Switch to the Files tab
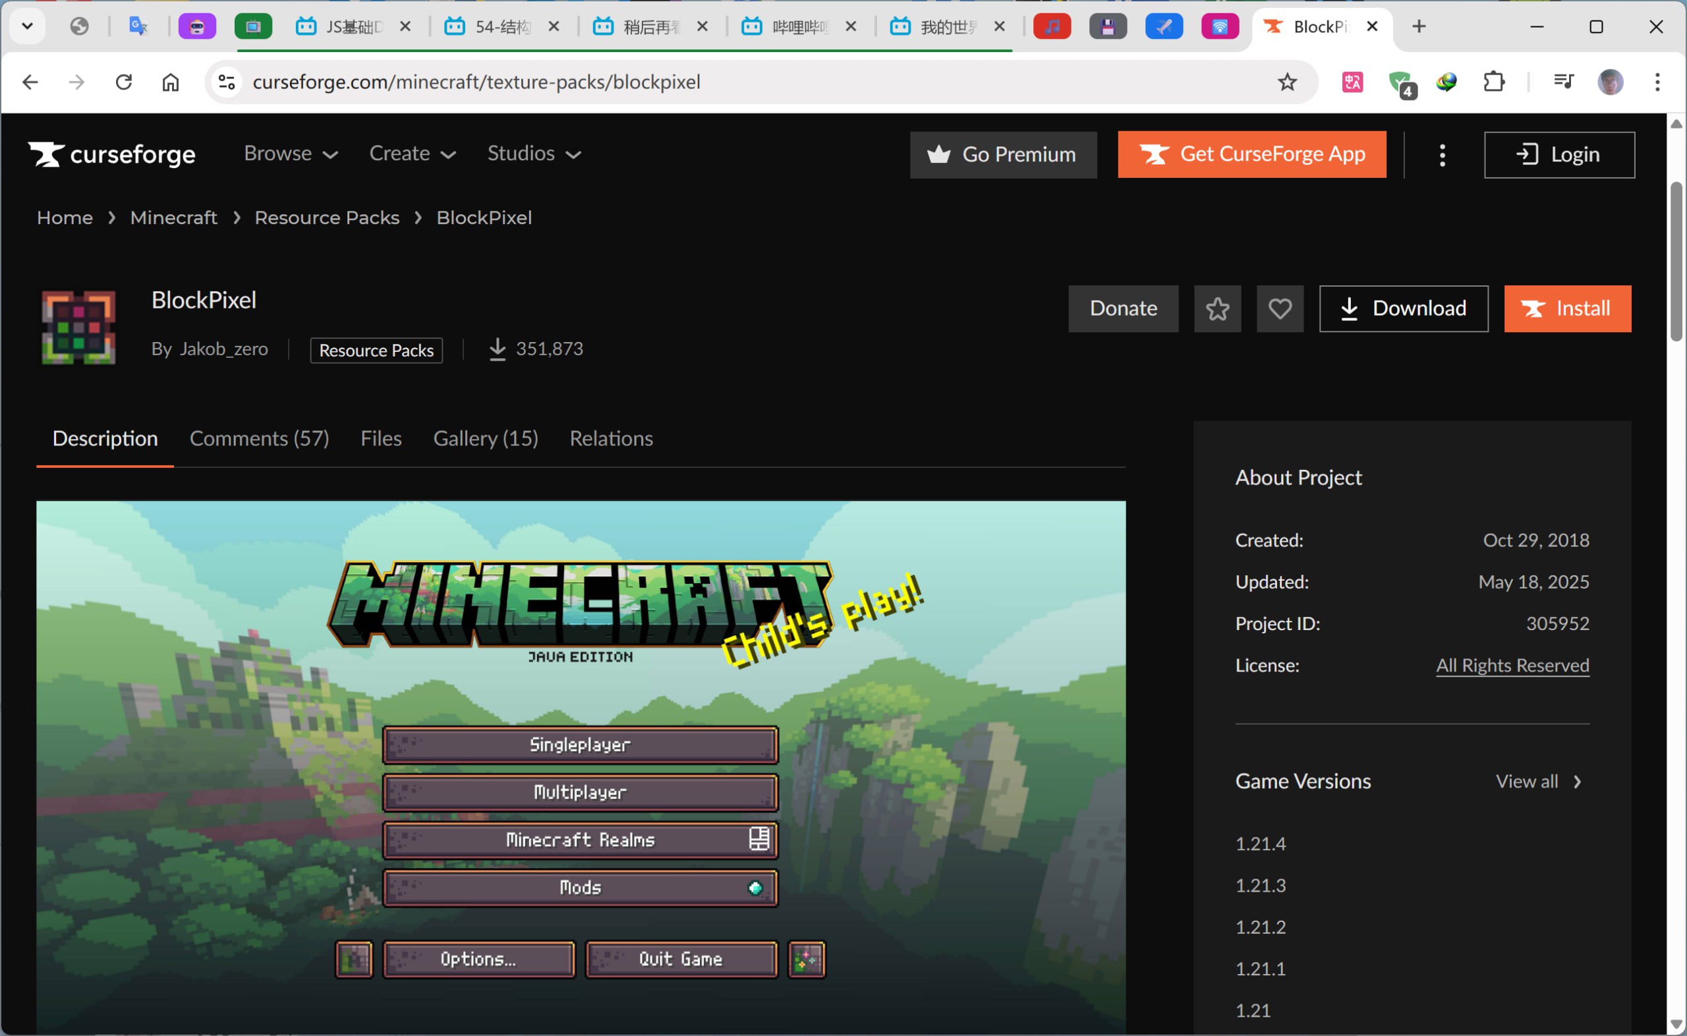The height and width of the screenshot is (1036, 1687). (381, 438)
